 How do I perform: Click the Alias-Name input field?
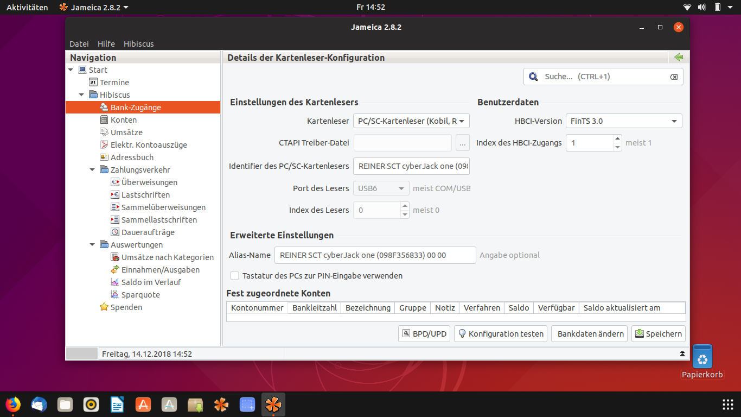pyautogui.click(x=375, y=255)
